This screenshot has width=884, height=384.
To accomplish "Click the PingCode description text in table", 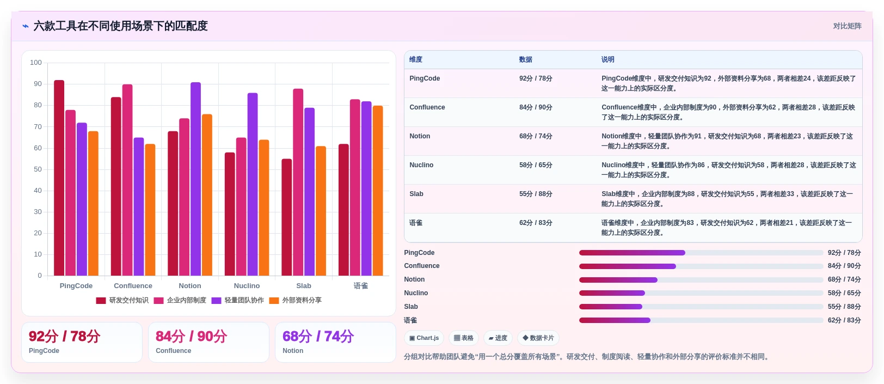I will tap(728, 83).
